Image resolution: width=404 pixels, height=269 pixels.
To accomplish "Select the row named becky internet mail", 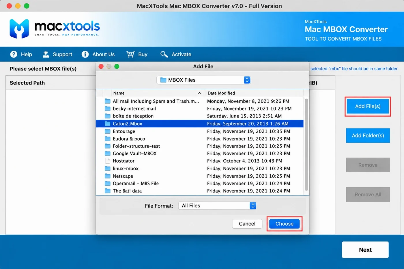I will [200, 109].
